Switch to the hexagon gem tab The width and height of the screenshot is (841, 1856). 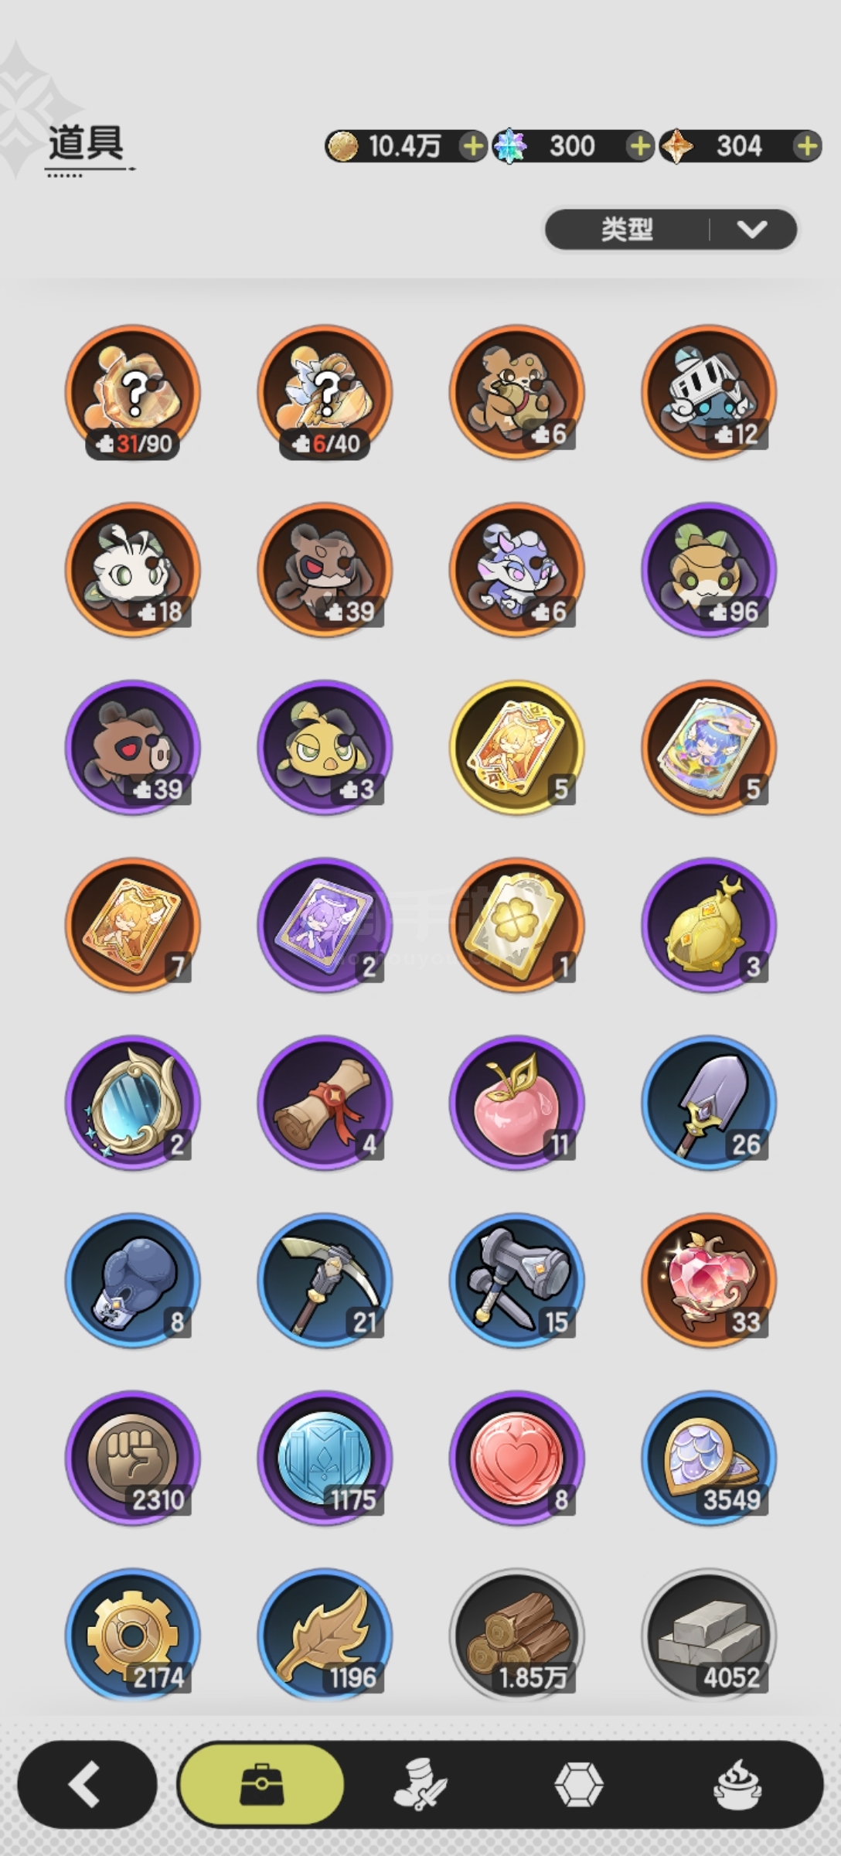point(578,1785)
